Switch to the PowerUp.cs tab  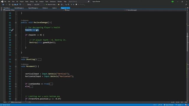point(6,8)
